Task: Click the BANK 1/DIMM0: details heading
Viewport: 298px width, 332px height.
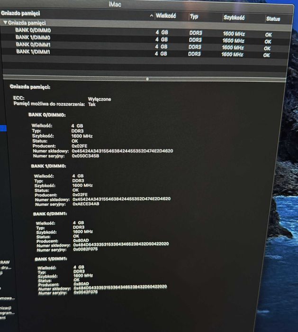Action: coord(48,166)
